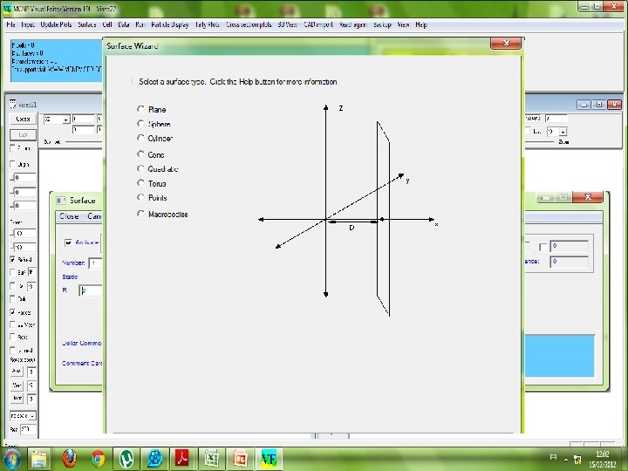Open the File menu
Screen dimensions: 628x471
pos(10,24)
